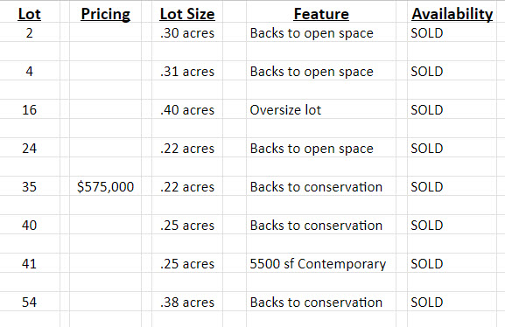The width and height of the screenshot is (505, 327).
Task: Select the cell with lot number 35
Action: point(29,187)
